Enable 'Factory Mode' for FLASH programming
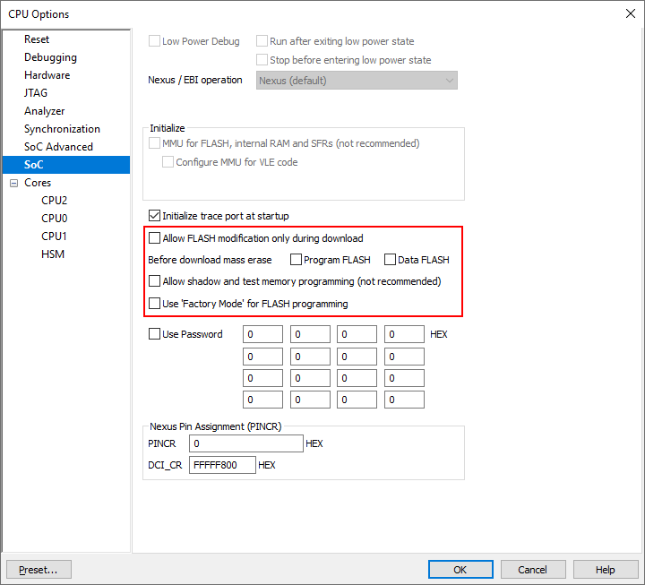 (154, 304)
